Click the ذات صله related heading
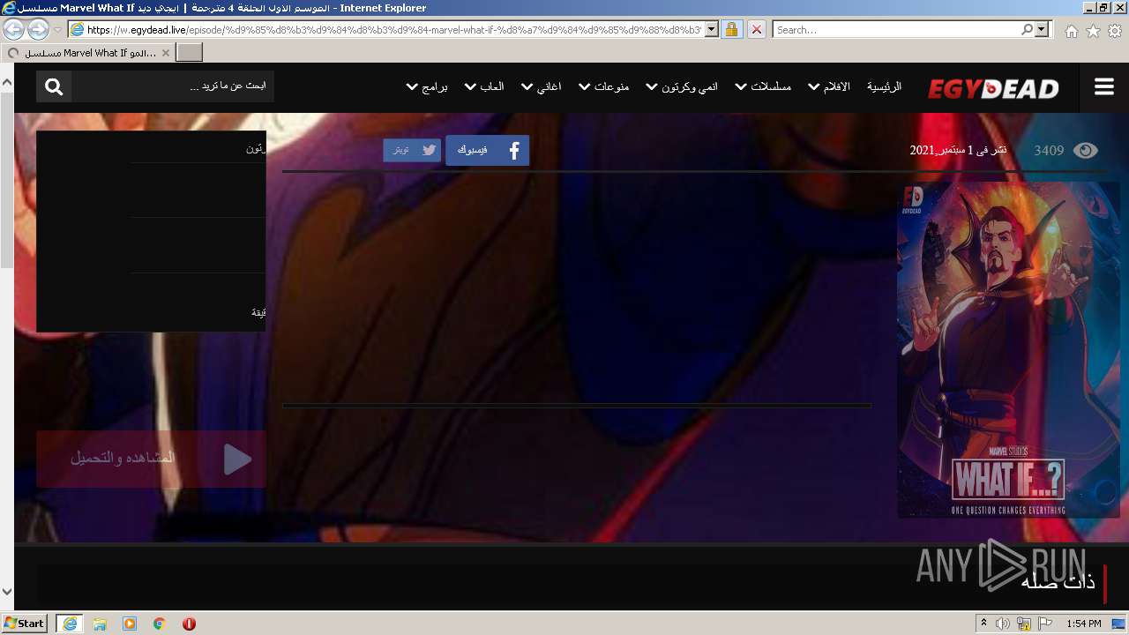Viewport: 1129px width, 635px height. (1058, 581)
